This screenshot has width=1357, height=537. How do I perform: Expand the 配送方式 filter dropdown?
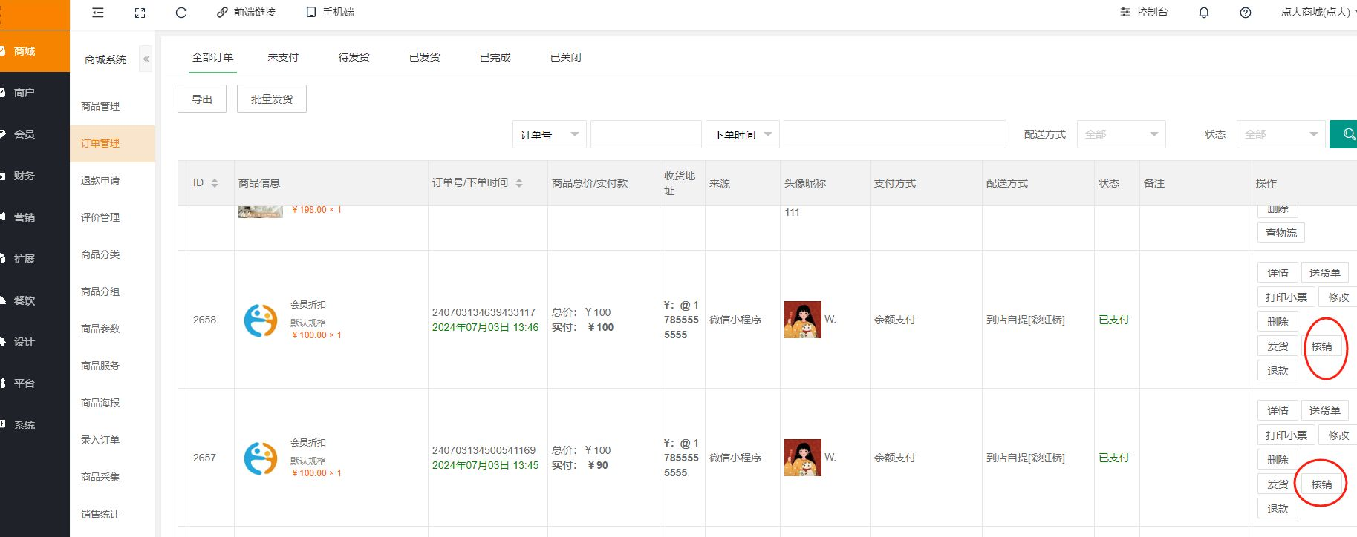[1121, 134]
